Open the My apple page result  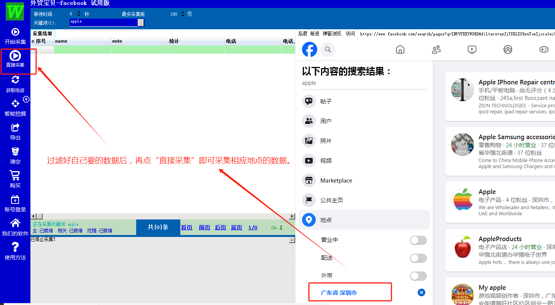(x=492, y=288)
